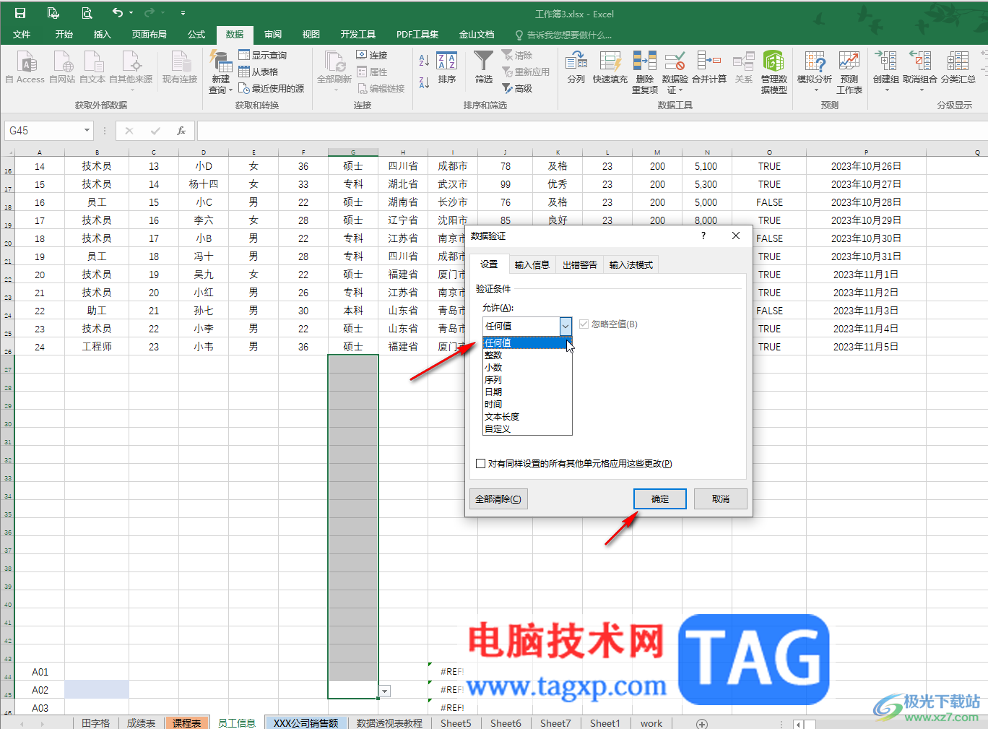Viewport: 988px width, 729px height.
Task: Choose 整数 in the allow list
Action: click(527, 355)
